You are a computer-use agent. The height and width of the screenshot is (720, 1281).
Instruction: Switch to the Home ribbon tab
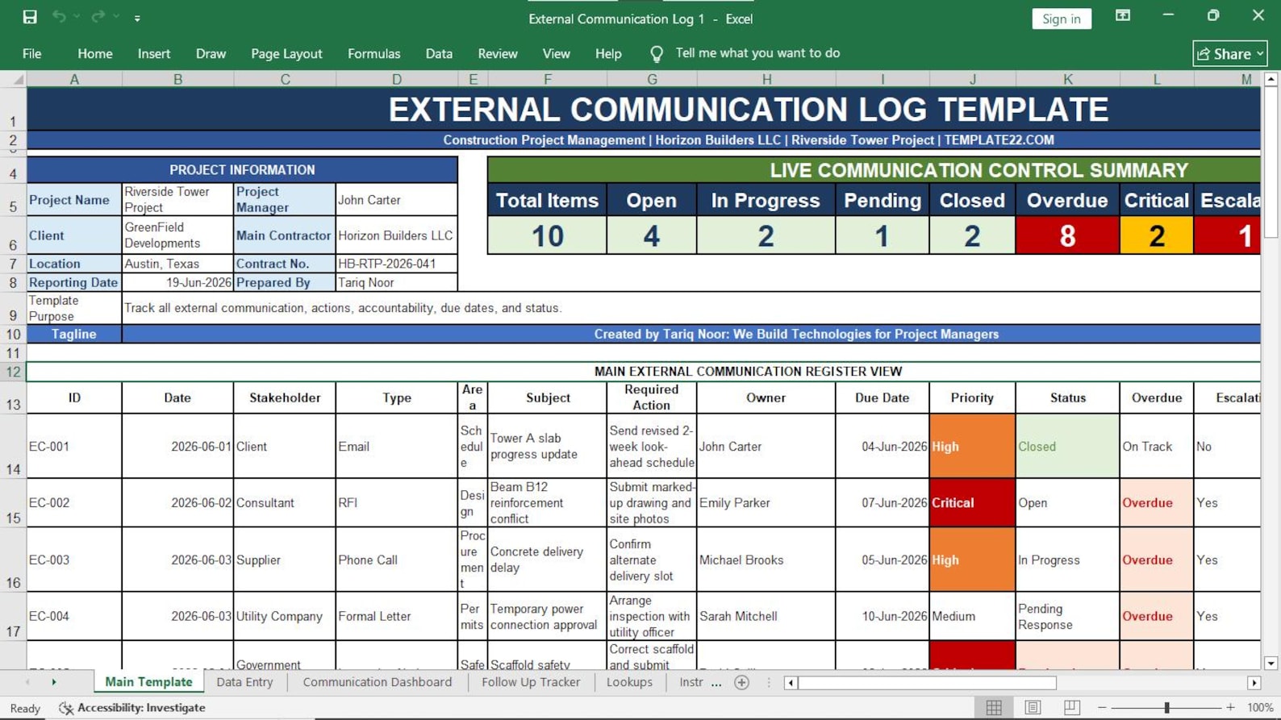[x=95, y=53]
